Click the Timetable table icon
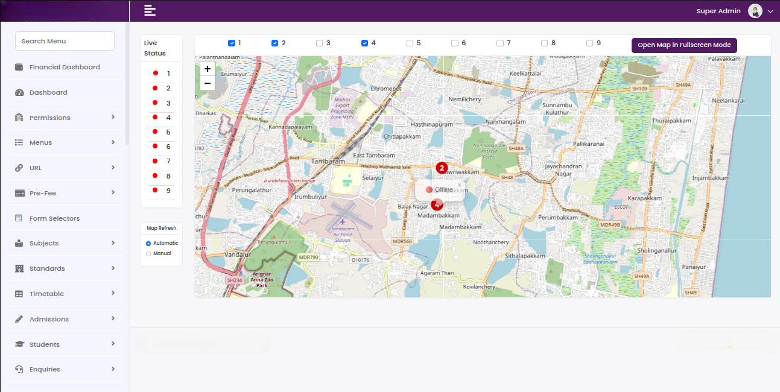This screenshot has height=392, width=780. coord(19,294)
